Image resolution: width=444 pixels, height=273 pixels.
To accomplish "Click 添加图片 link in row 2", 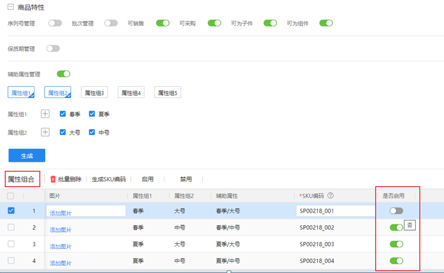I will [60, 230].
